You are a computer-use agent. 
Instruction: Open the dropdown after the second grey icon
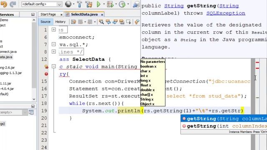tap(95, 22)
